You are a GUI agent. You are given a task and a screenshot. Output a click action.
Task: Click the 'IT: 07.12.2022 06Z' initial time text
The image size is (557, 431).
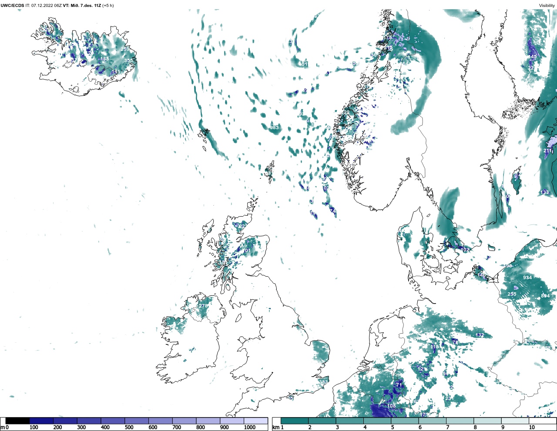[x=44, y=6]
